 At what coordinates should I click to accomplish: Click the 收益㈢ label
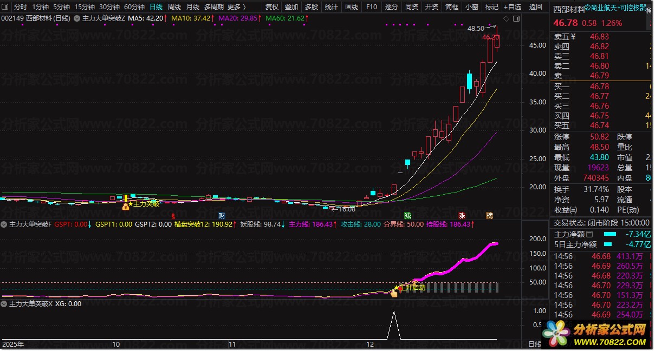[565, 210]
